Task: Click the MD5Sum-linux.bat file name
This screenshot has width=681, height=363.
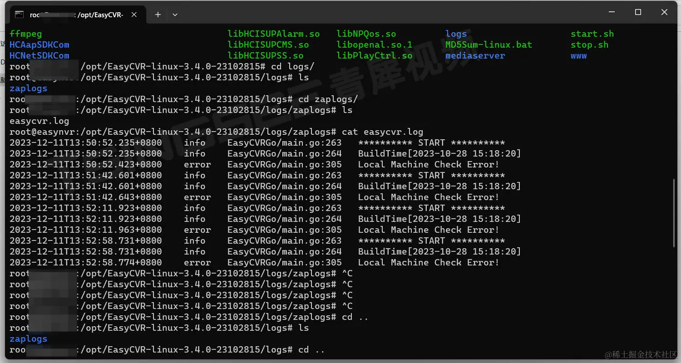Action: pyautogui.click(x=489, y=45)
